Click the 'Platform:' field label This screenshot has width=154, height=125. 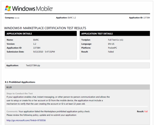pos(86,48)
